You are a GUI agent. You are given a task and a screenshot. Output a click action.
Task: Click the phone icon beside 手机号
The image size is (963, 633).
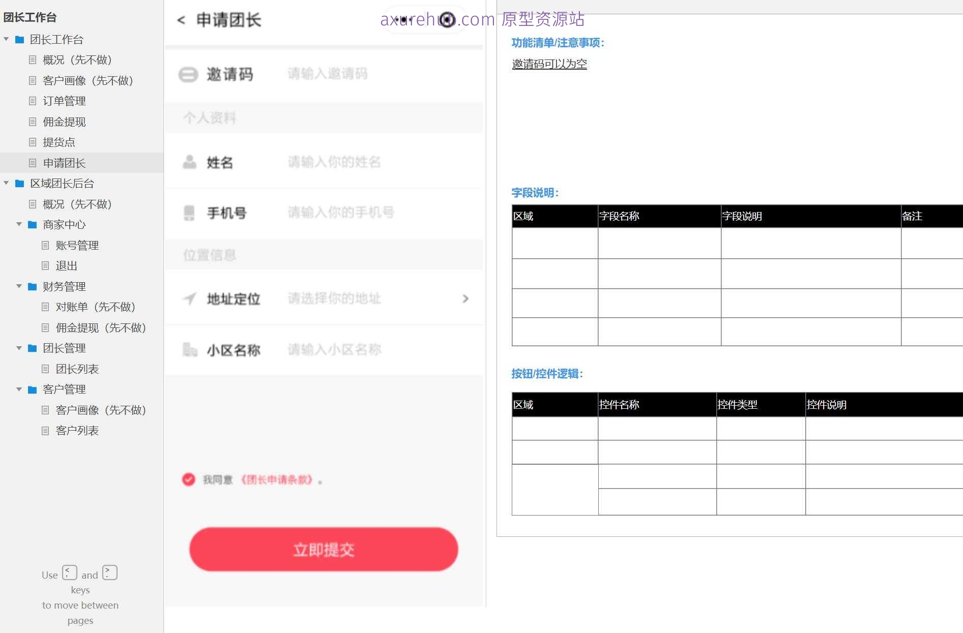coord(188,213)
